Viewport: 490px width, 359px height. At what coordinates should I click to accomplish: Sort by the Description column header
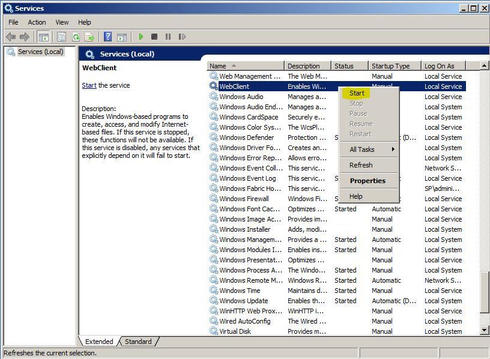coord(307,66)
